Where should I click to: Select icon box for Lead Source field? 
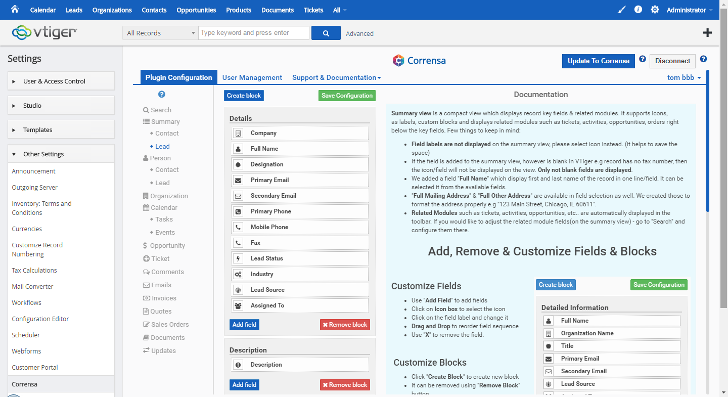(238, 290)
